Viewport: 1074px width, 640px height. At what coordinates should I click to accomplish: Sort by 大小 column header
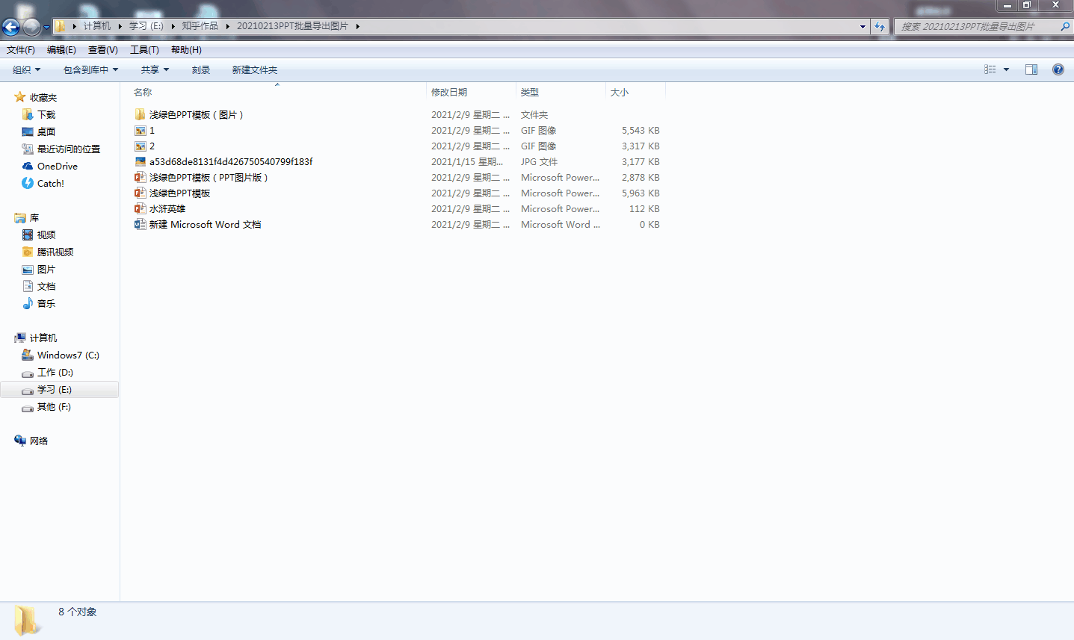click(620, 93)
